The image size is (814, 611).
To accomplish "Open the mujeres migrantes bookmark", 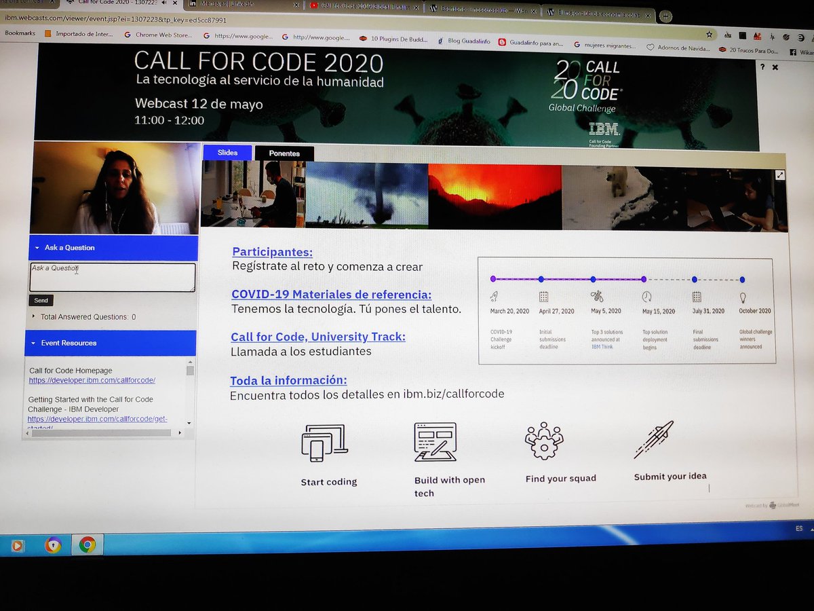I will 605,45.
